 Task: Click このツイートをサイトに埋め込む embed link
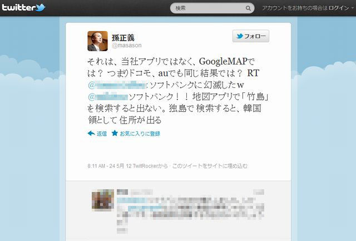[210, 166]
